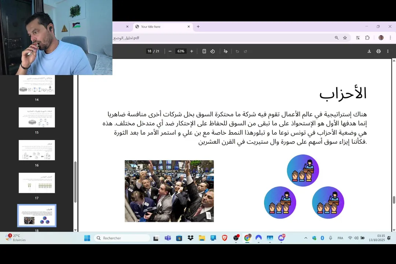This screenshot has height=264, width=396.
Task: Close the 'Your title here' tab
Action: (188, 26)
